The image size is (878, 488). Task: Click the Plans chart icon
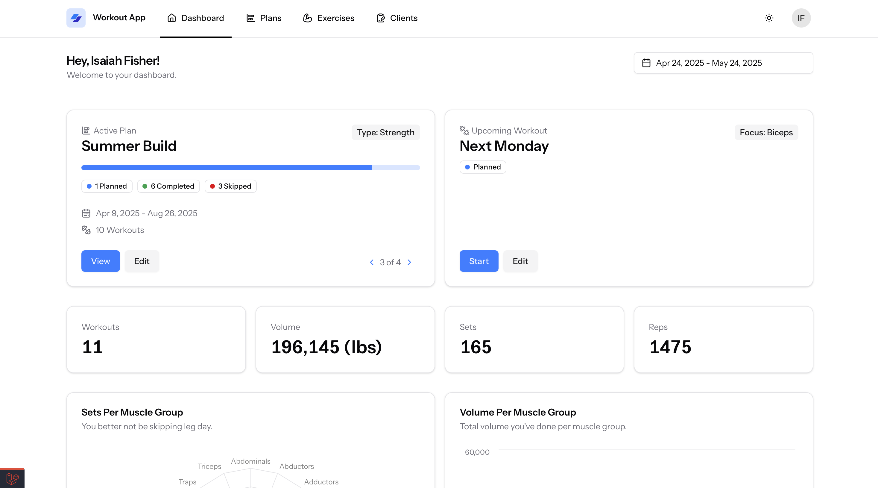250,18
